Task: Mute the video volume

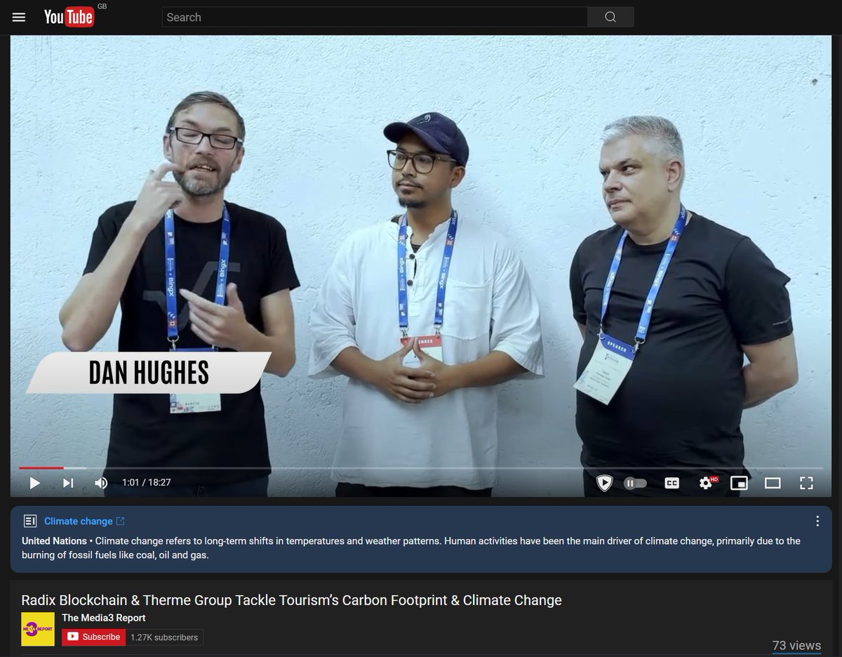Action: (x=101, y=482)
